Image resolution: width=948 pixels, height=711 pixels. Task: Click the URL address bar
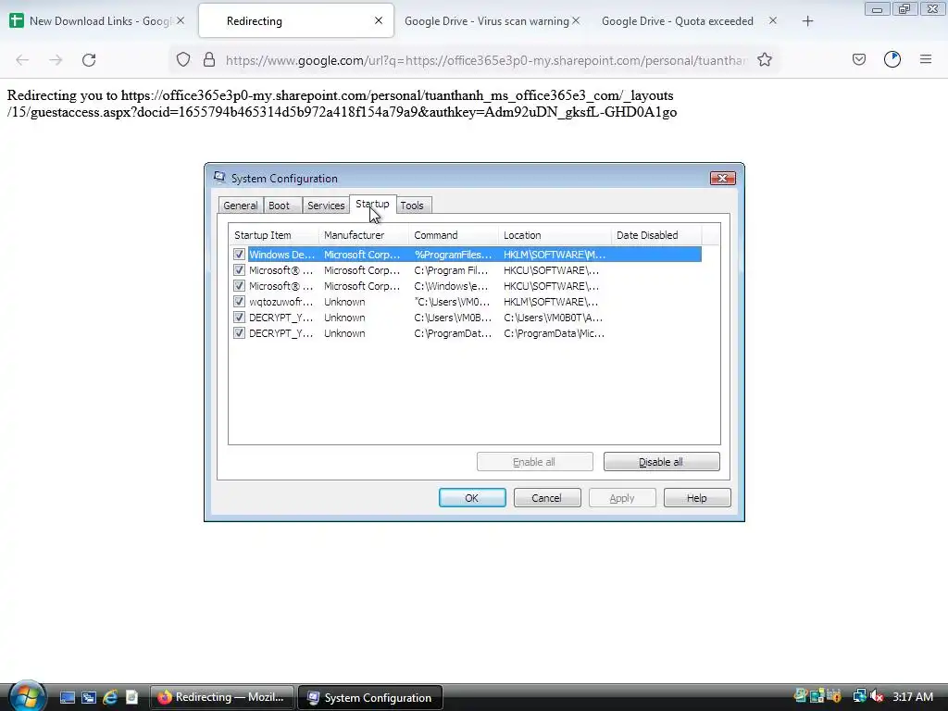[485, 60]
